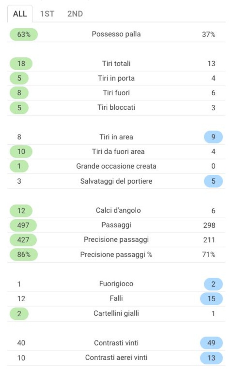The image size is (235, 375).
Task: Select the Grande occasione creata row
Action: click(116, 166)
